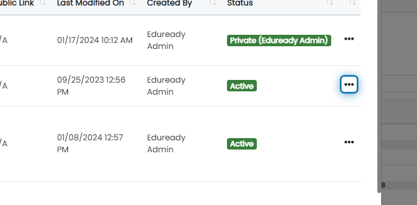Click sort arrows beside Status header
The width and height of the screenshot is (417, 205).
pyautogui.click(x=330, y=3)
